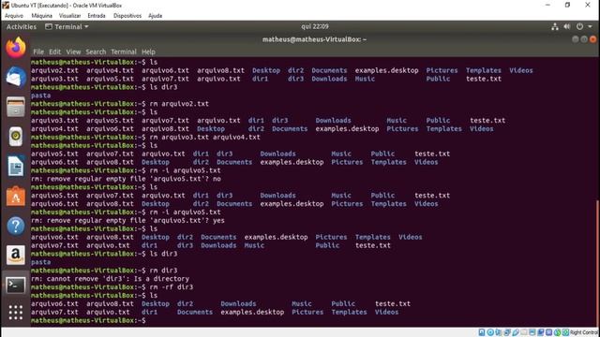Select the Terminal dock icon
Viewport: 600px width, 337px height.
click(x=16, y=285)
